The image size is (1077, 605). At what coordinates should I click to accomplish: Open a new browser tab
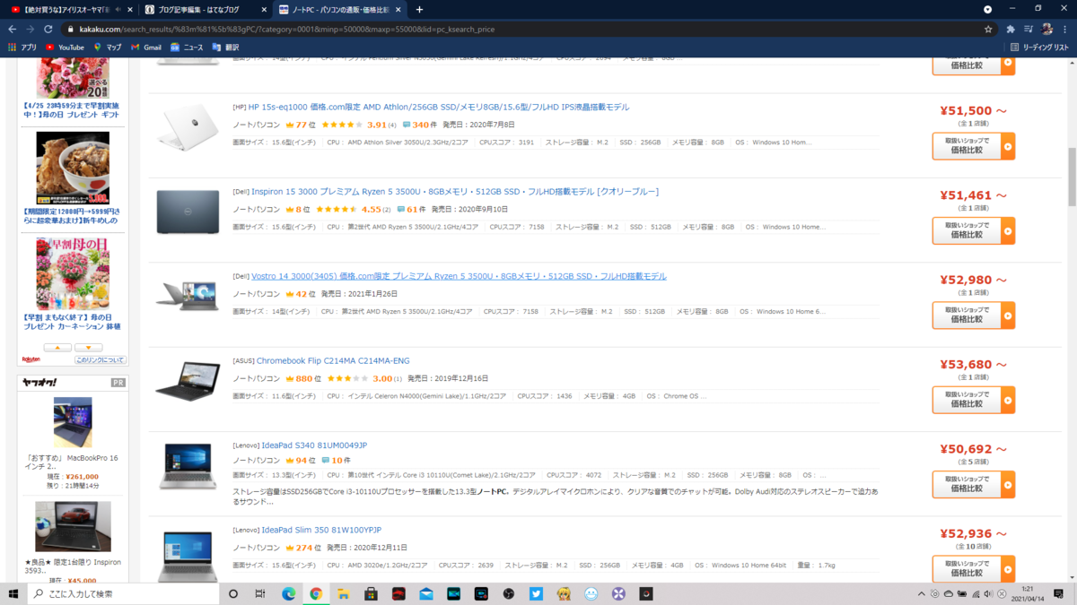tap(419, 10)
